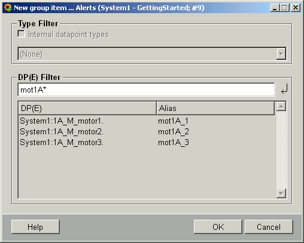The height and width of the screenshot is (243, 304).
Task: Enable Internal datapoint types checkbox
Action: [x=22, y=34]
